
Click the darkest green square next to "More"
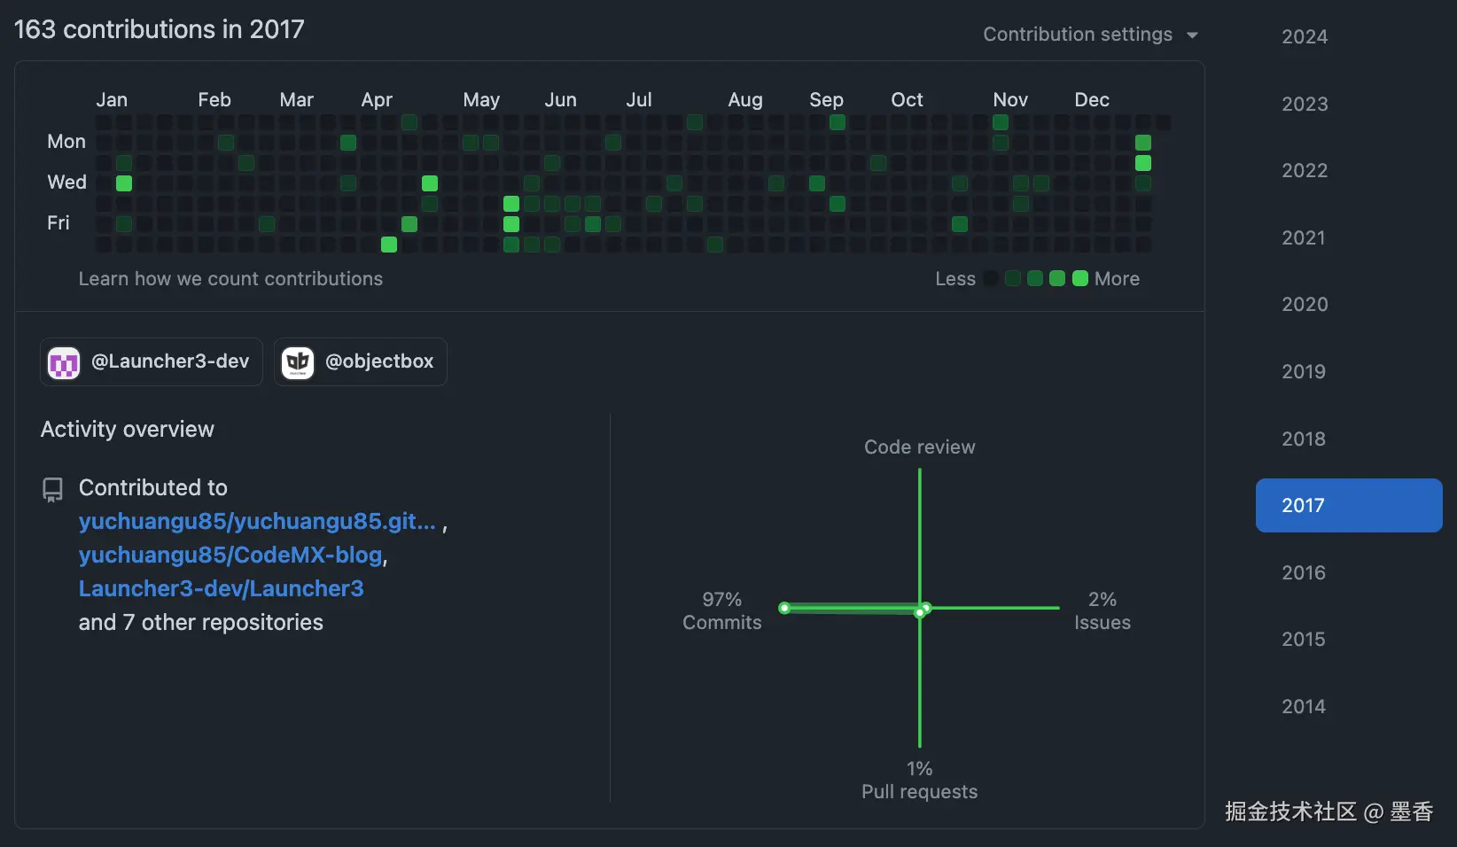[1079, 278]
